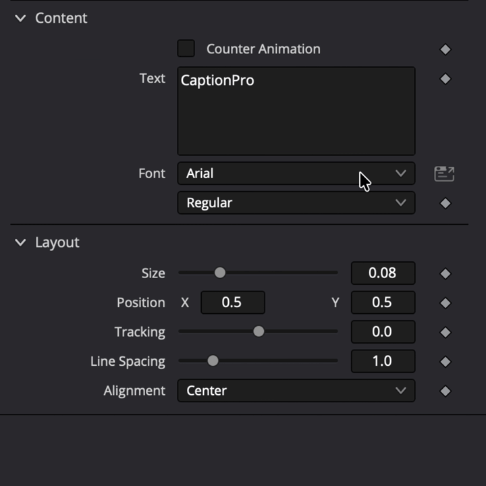The image size is (486, 486).
Task: Open font browser icon beside Arial
Action: click(444, 173)
